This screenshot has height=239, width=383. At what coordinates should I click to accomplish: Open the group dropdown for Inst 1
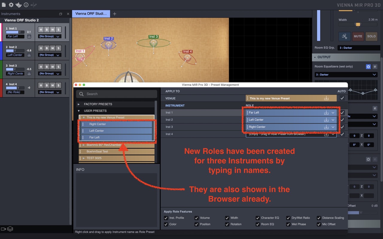pyautogui.click(x=50, y=36)
